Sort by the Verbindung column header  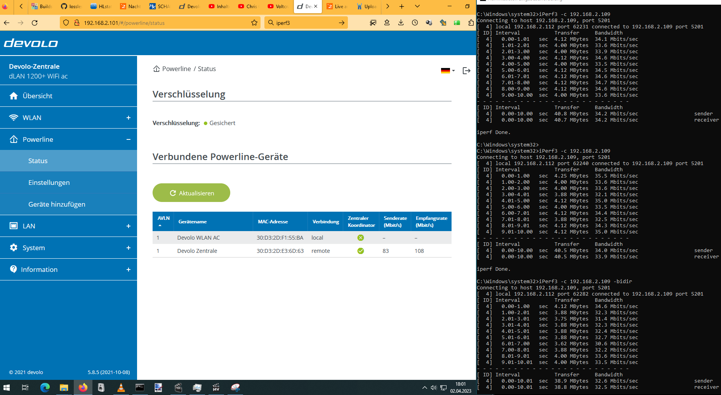click(326, 222)
